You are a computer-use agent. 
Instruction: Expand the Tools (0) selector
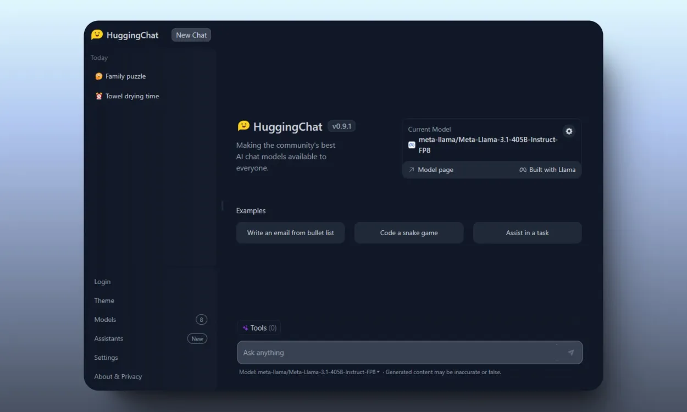259,328
